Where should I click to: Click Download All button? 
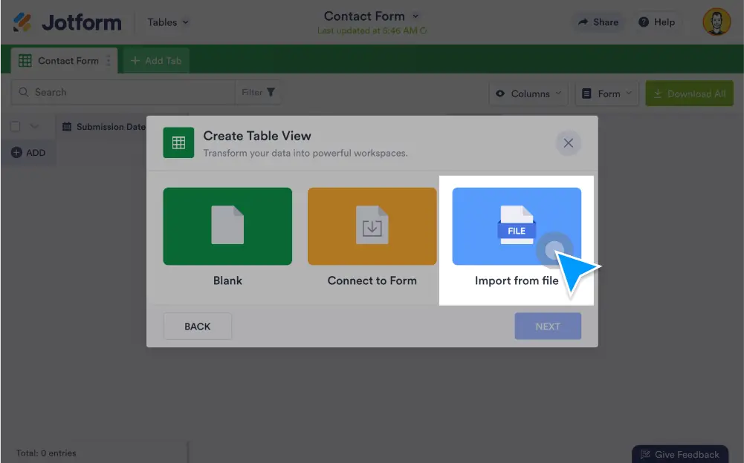(689, 93)
